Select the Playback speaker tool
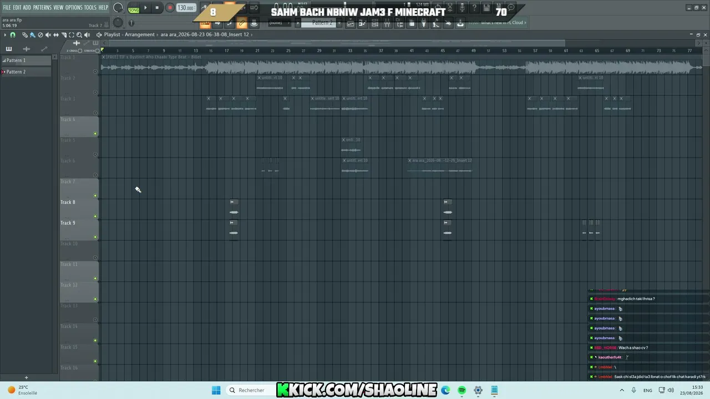 click(87, 34)
